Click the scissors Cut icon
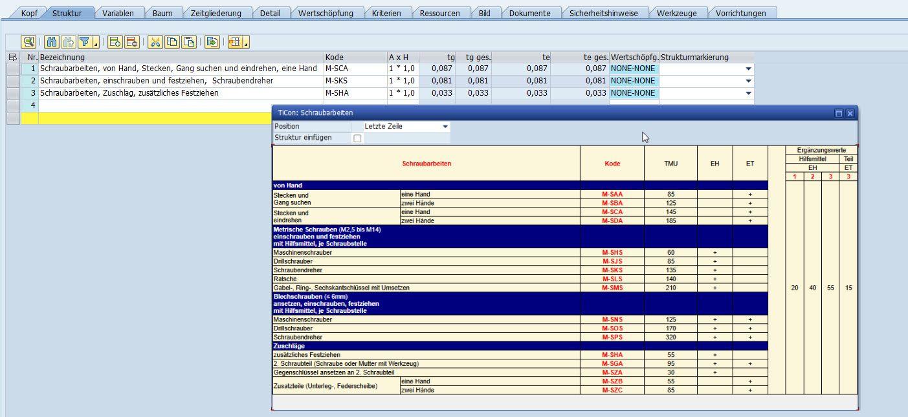908x417 pixels. tap(155, 42)
